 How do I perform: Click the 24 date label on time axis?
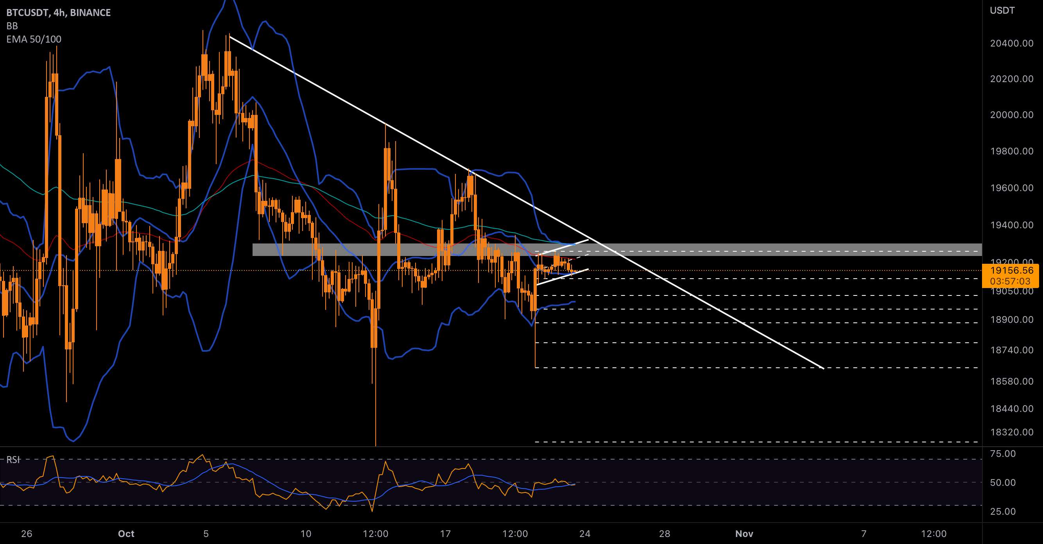pyautogui.click(x=585, y=534)
